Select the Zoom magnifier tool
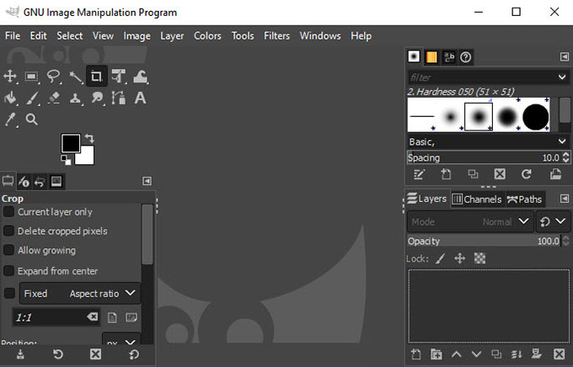Viewport: 573px width, 367px height. (32, 120)
